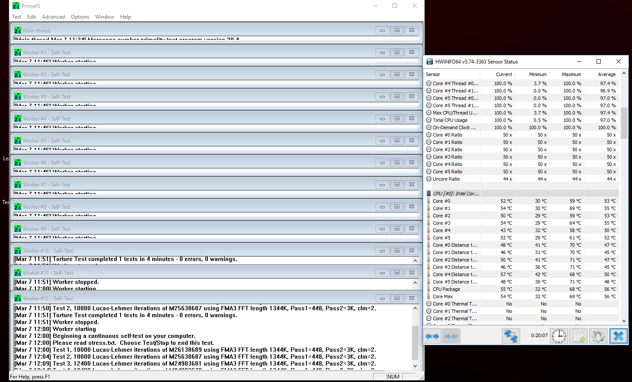Image resolution: width=632 pixels, height=382 pixels.
Task: Open the remote network computers icon in HWiNFO
Action: pos(511,336)
